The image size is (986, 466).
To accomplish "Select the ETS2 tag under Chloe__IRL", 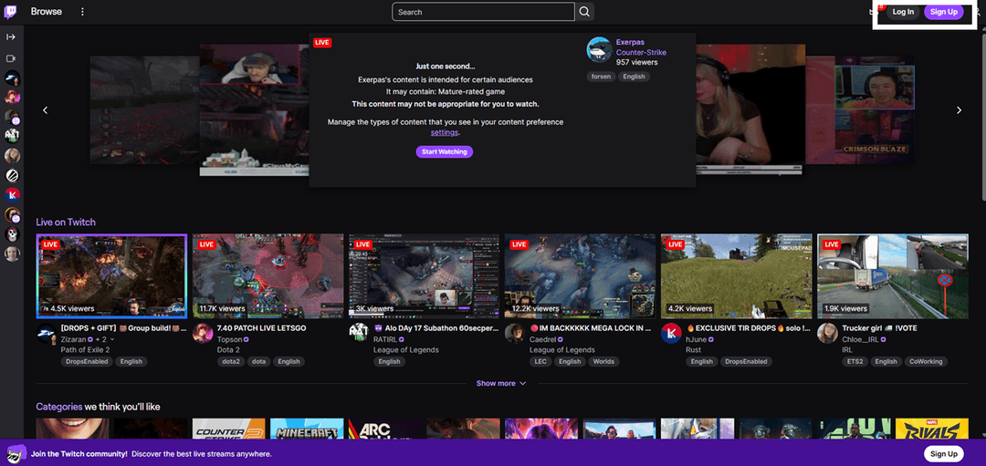I will tap(855, 362).
